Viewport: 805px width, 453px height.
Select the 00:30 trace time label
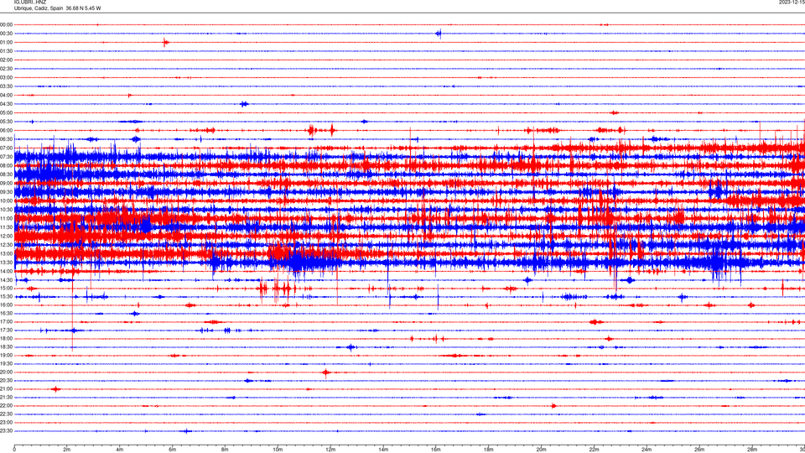6,34
